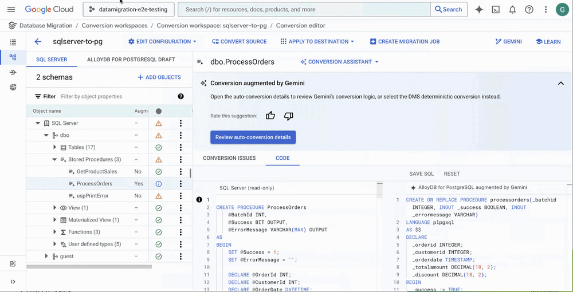Click Create Migration Job
The image size is (573, 292).
(405, 42)
